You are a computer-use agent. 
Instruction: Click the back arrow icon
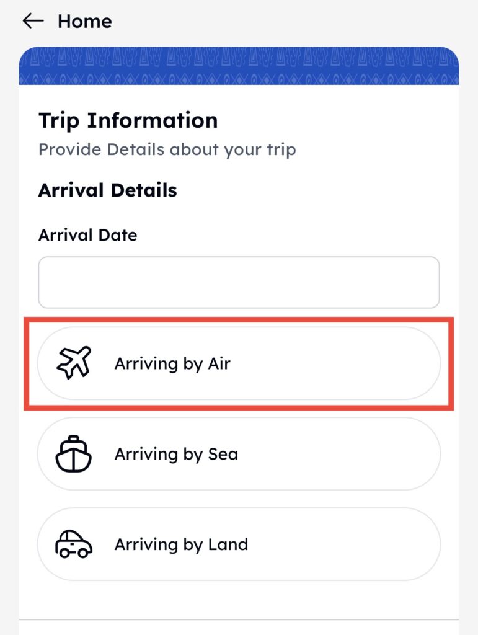[33, 21]
